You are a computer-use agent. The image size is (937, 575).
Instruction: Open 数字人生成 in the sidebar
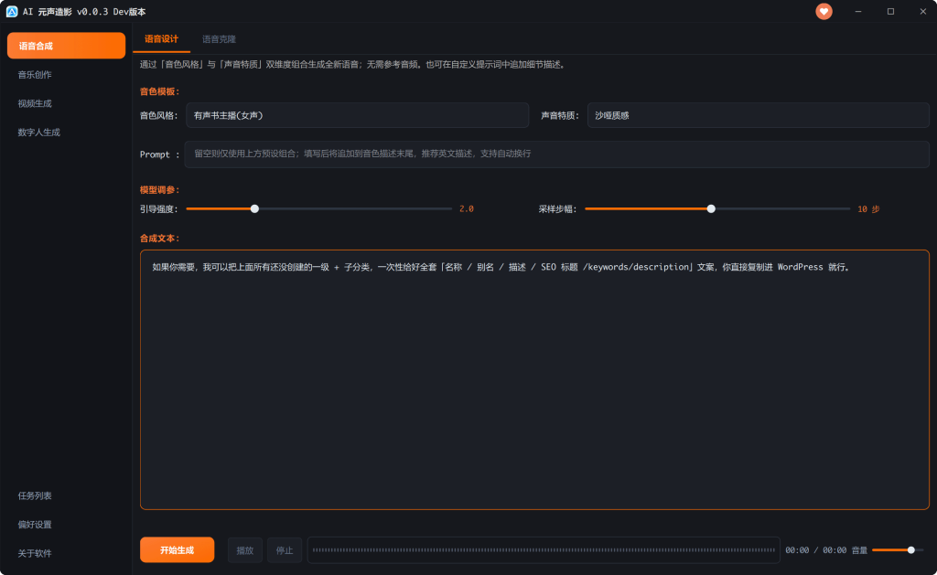pyautogui.click(x=38, y=132)
